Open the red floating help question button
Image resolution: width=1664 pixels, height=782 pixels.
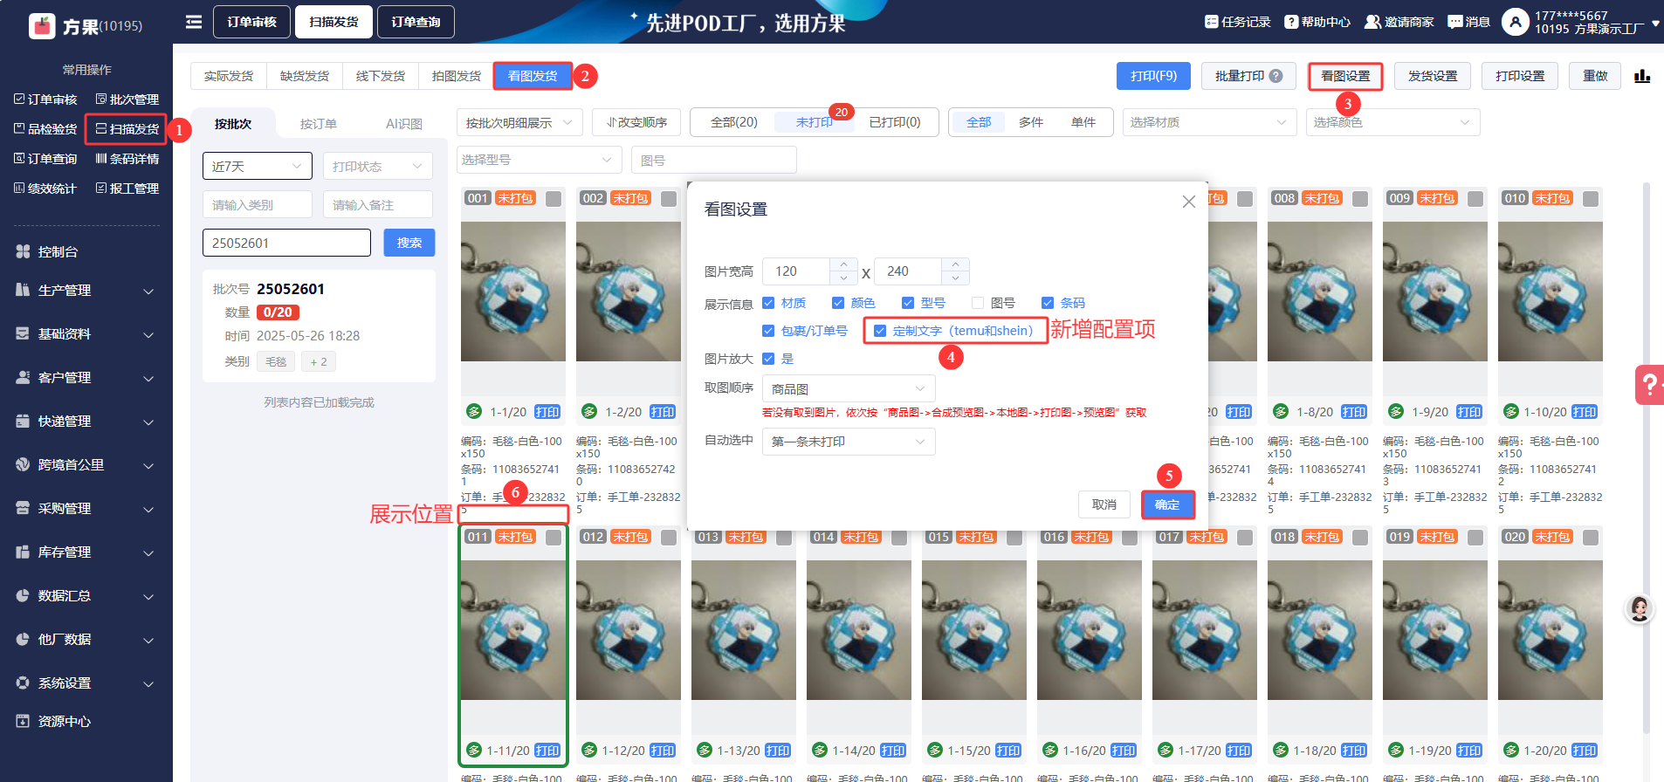pos(1649,385)
